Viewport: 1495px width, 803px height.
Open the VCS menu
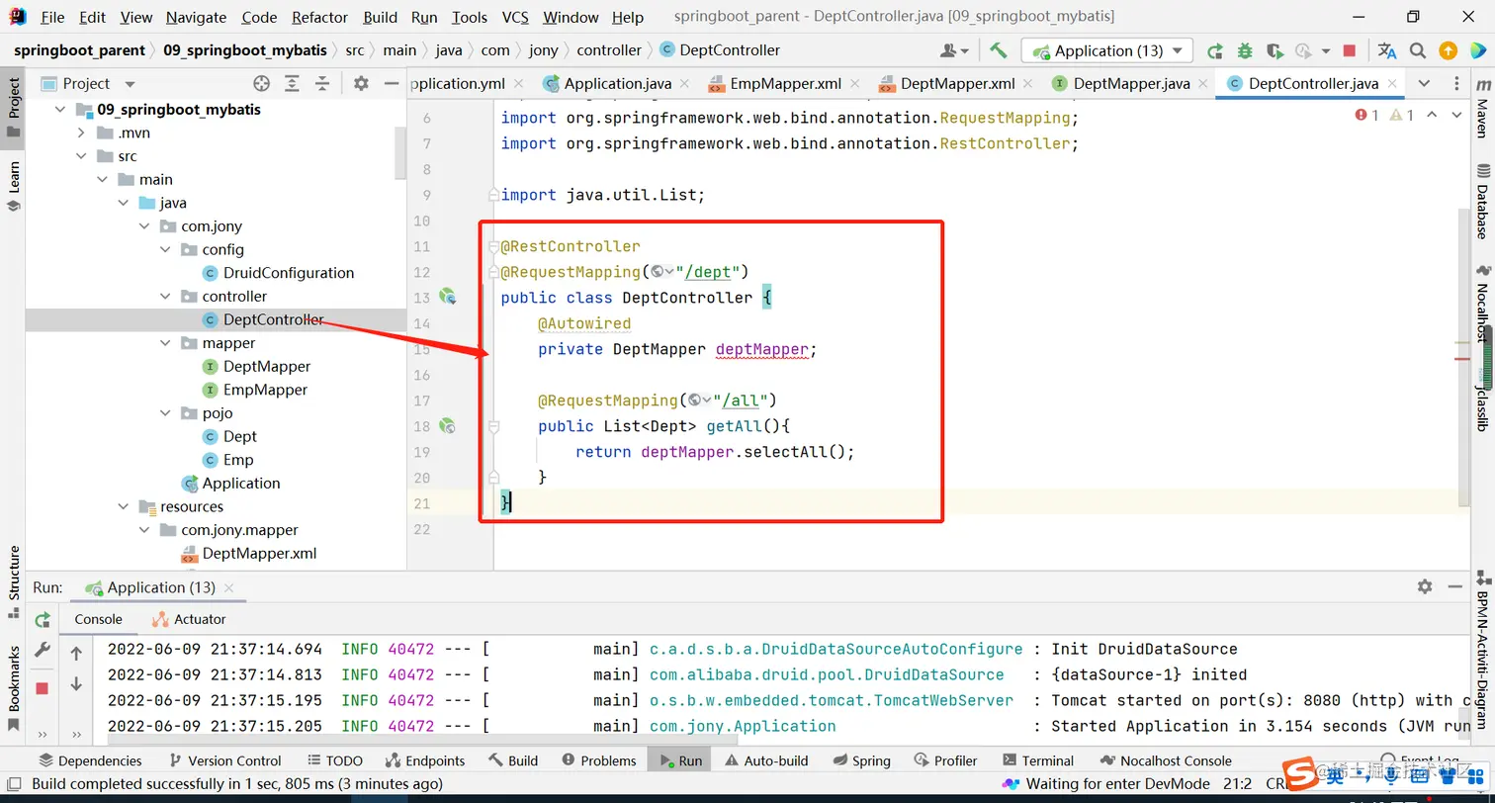[515, 17]
